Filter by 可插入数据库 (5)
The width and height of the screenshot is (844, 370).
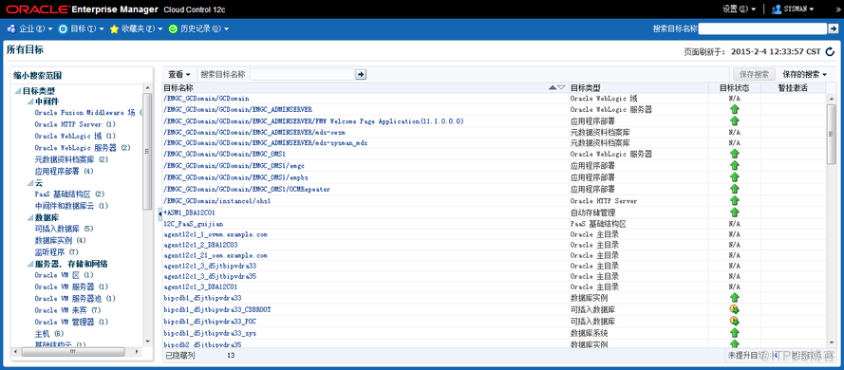click(x=64, y=229)
